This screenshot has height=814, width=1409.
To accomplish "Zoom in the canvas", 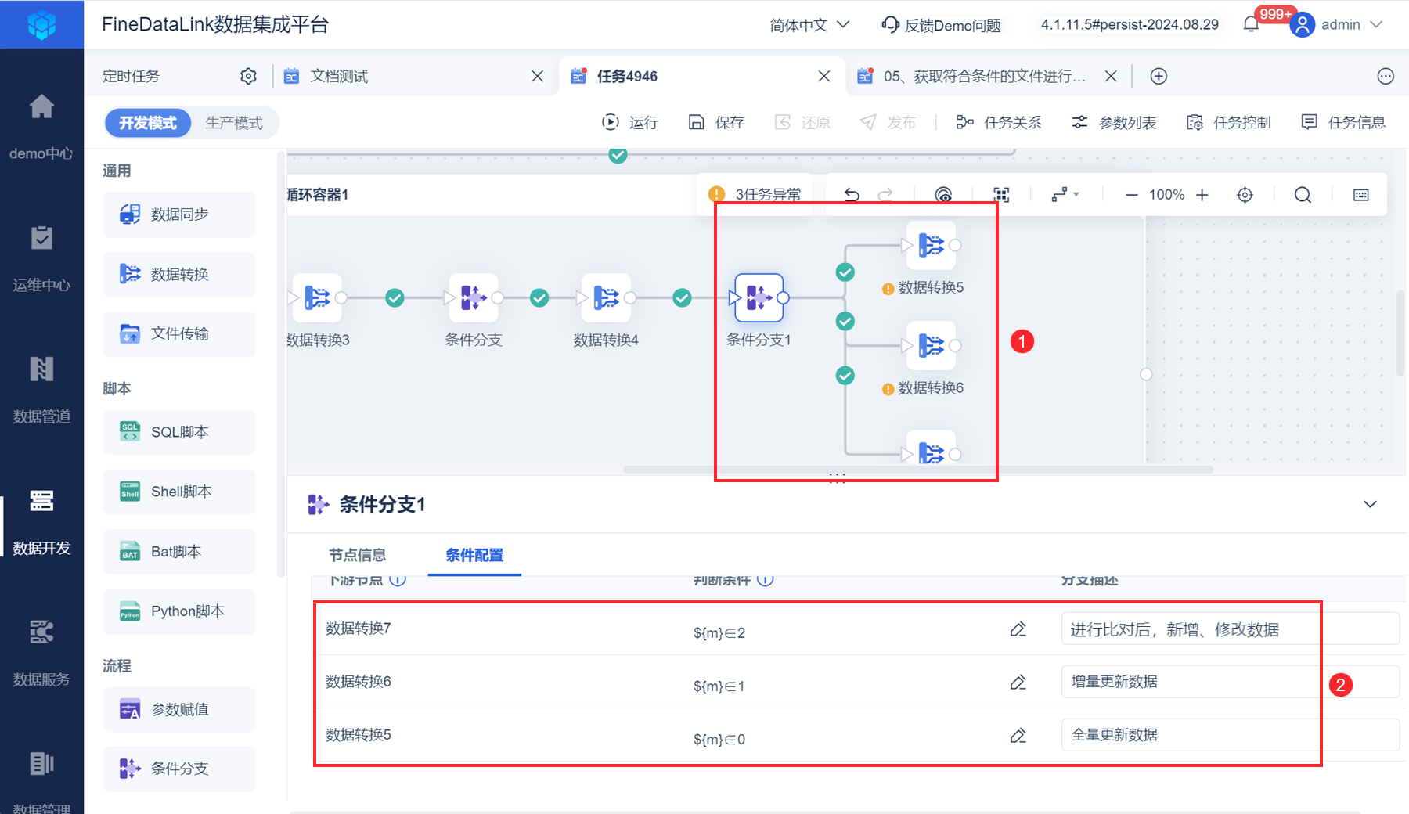I will click(1202, 195).
